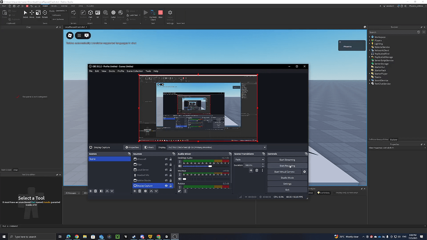
Task: Hide the Display Capture source
Action: (x=166, y=186)
